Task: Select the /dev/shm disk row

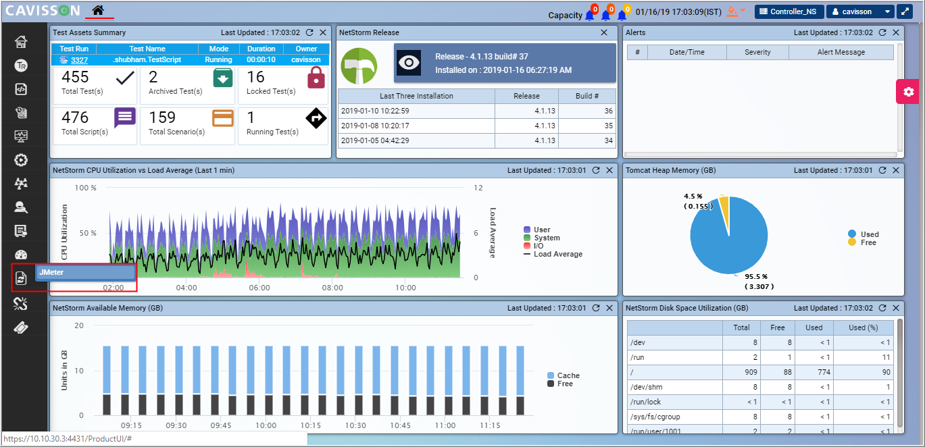Action: [760, 387]
